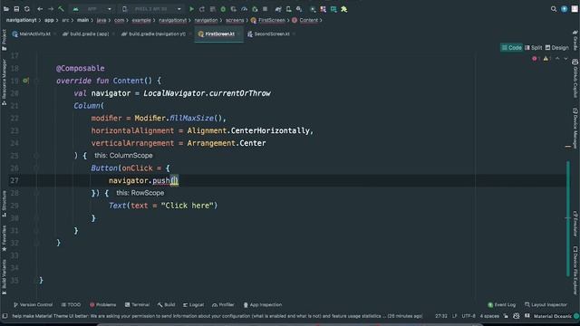Open the run configuration APP dropdown
This screenshot has height=326, width=580.
coord(92,9)
